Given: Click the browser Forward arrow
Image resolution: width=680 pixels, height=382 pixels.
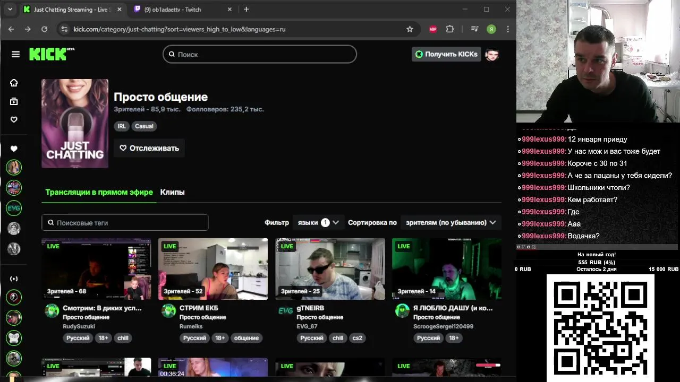Looking at the screenshot, I should 28,29.
